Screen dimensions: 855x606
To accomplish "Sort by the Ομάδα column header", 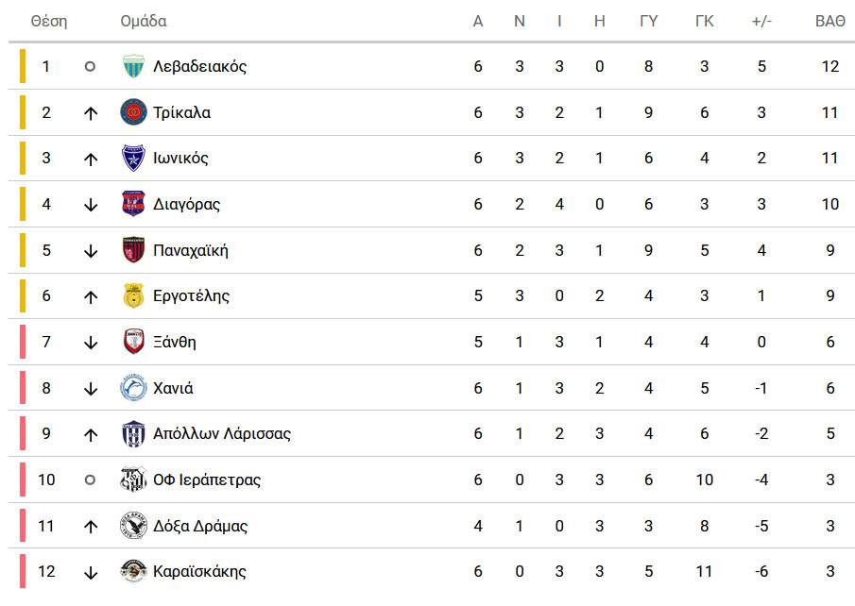I will click(144, 22).
